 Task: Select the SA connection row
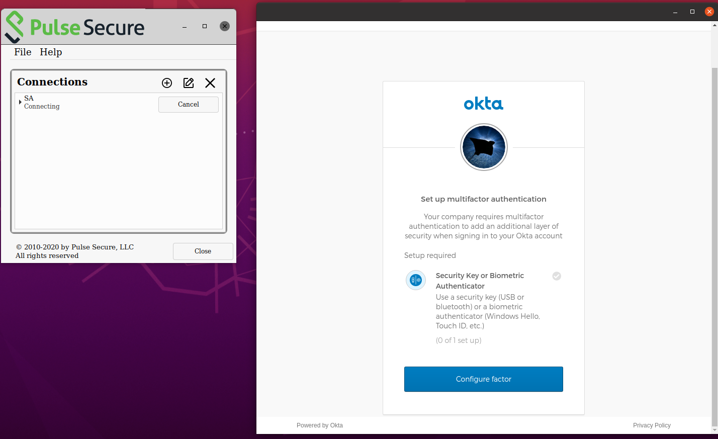(119, 103)
